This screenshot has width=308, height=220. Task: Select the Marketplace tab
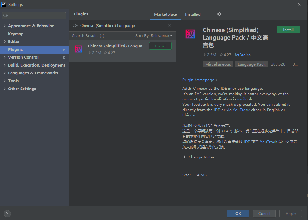coord(165,14)
